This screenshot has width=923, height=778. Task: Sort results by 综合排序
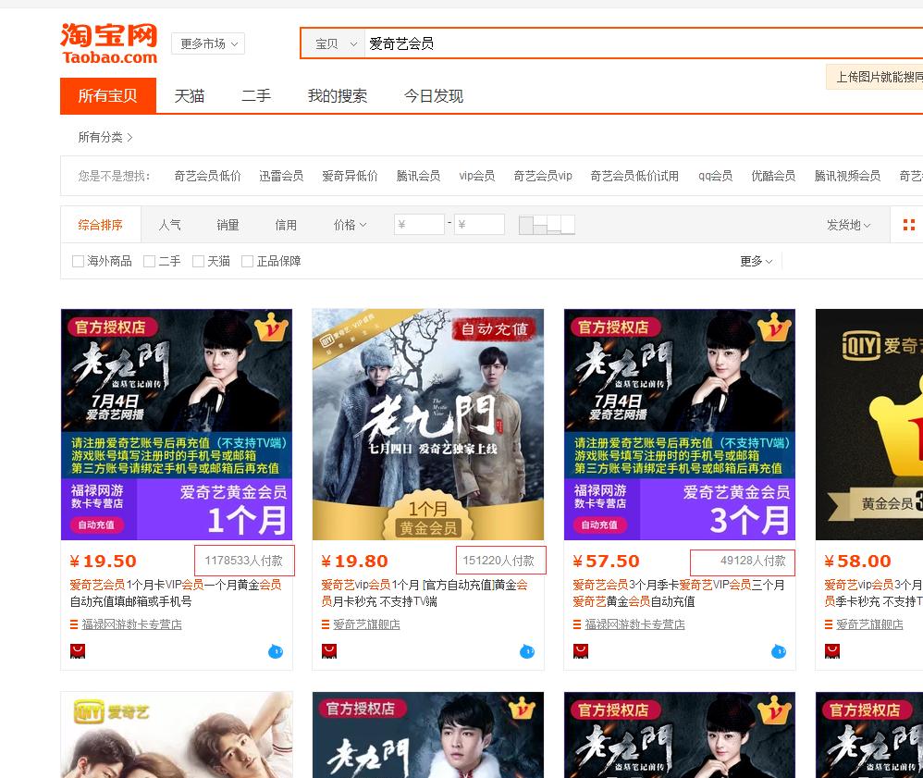click(101, 225)
